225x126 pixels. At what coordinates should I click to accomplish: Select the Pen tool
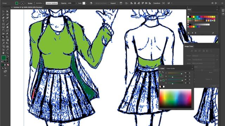click(x=3, y=18)
